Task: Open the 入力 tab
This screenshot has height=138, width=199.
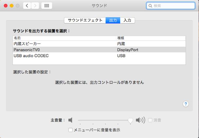Action: [127, 20]
